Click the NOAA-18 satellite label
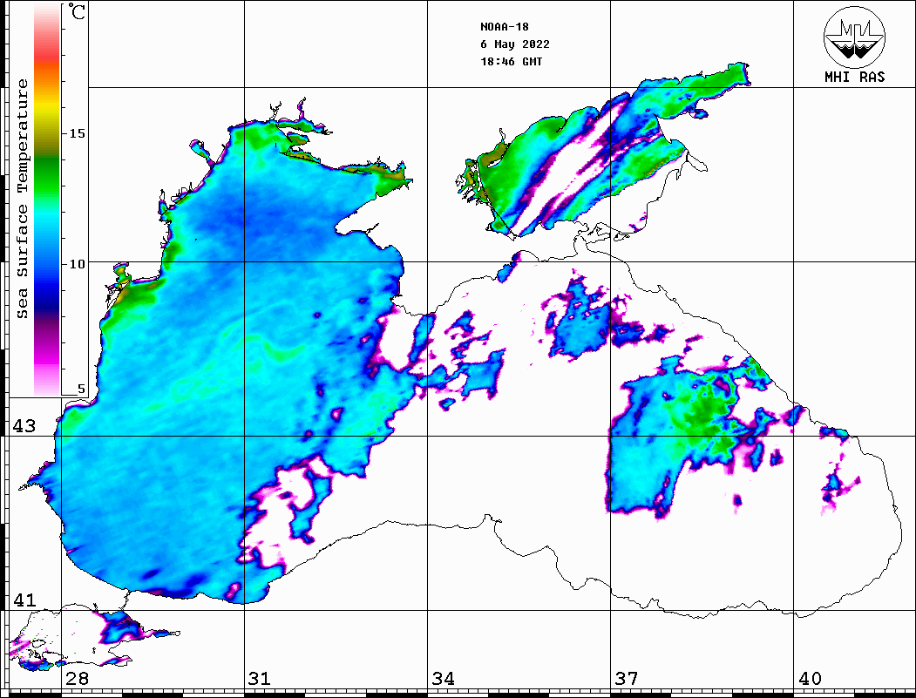Viewport: 916px width, 698px height. tap(505, 27)
